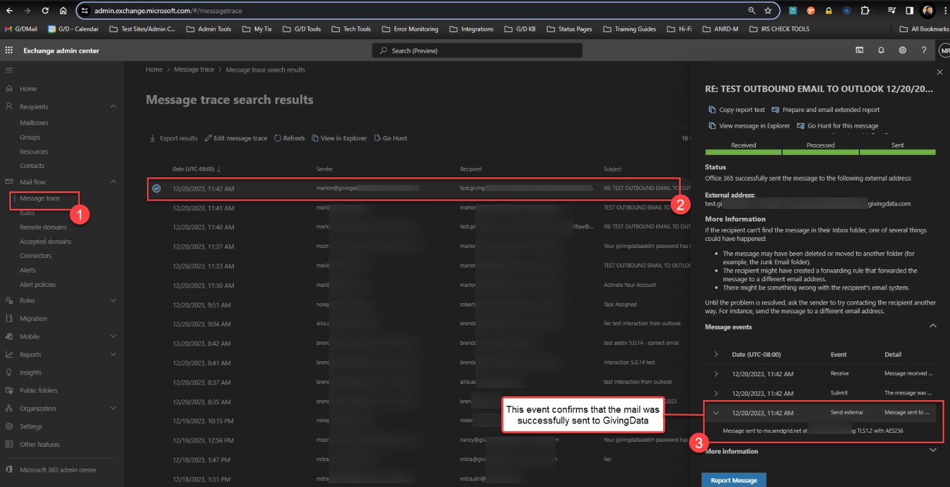
Task: Click the notifications bell icon
Action: (881, 50)
